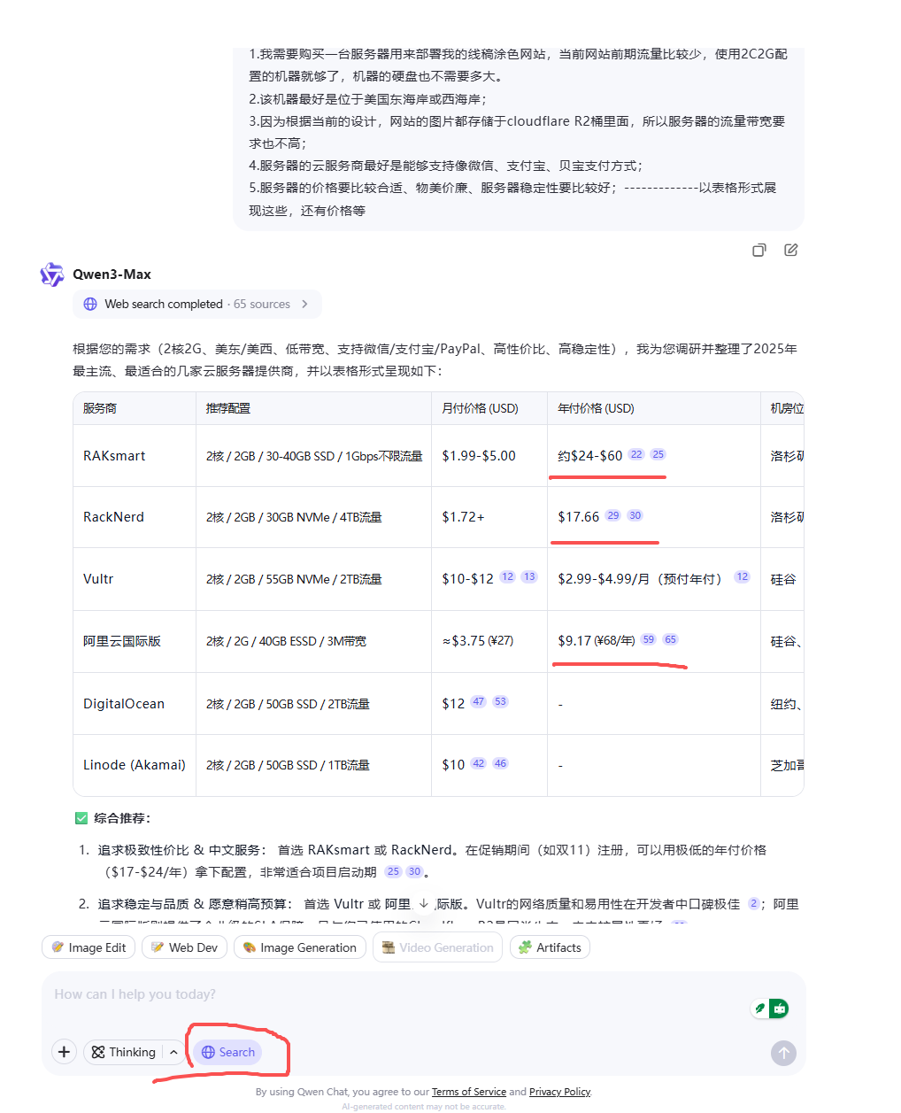Click the globe icon on the web search banner
Image resolution: width=901 pixels, height=1113 pixels.
[90, 304]
